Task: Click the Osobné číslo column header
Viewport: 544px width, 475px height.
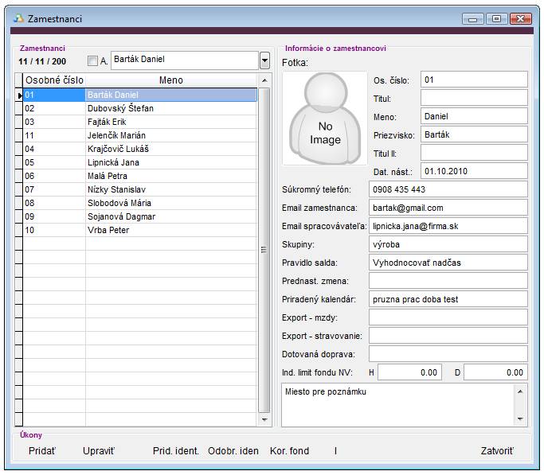Action: [54, 80]
